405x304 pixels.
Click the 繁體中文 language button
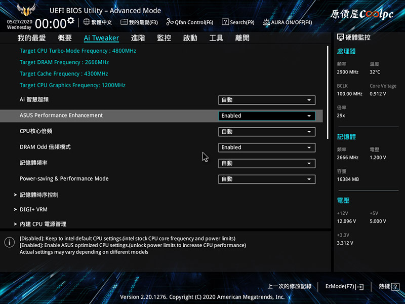(98, 22)
